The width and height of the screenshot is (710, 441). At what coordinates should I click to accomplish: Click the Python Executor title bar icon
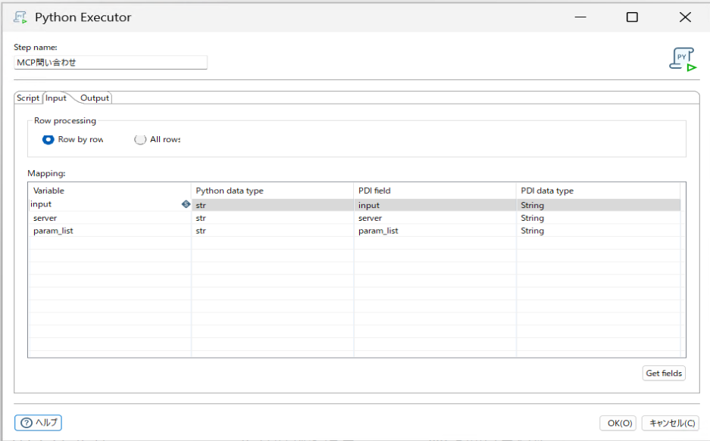(x=20, y=17)
